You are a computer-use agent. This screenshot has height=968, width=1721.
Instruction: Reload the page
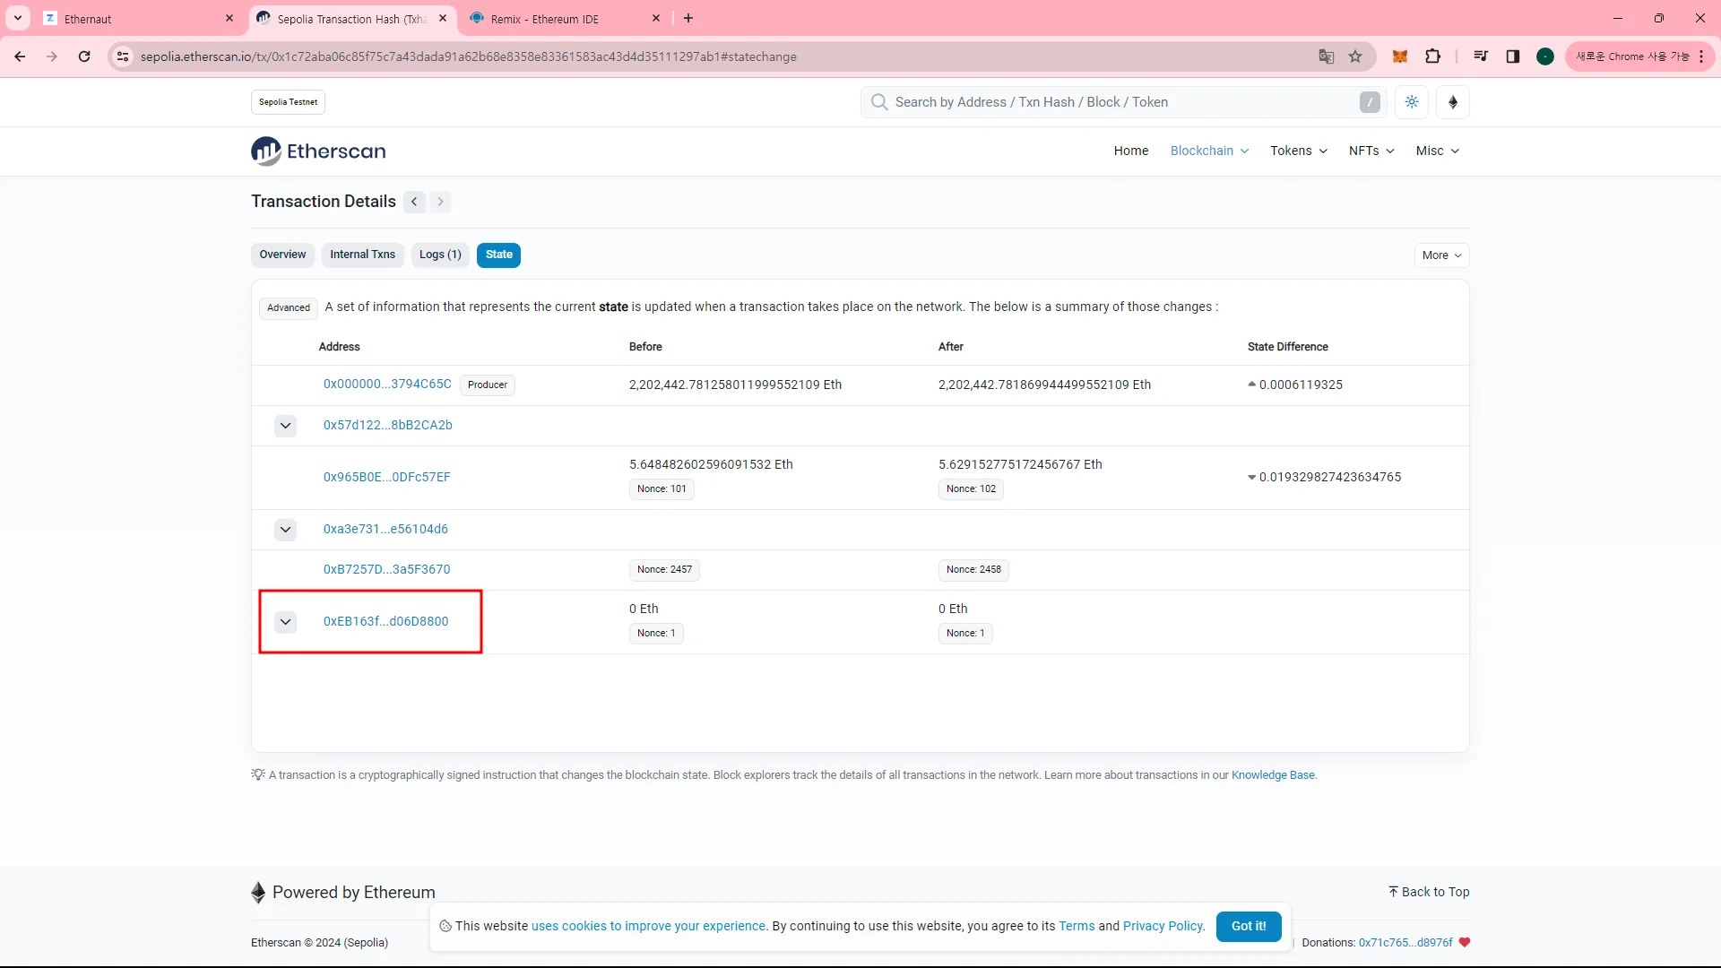pos(84,56)
